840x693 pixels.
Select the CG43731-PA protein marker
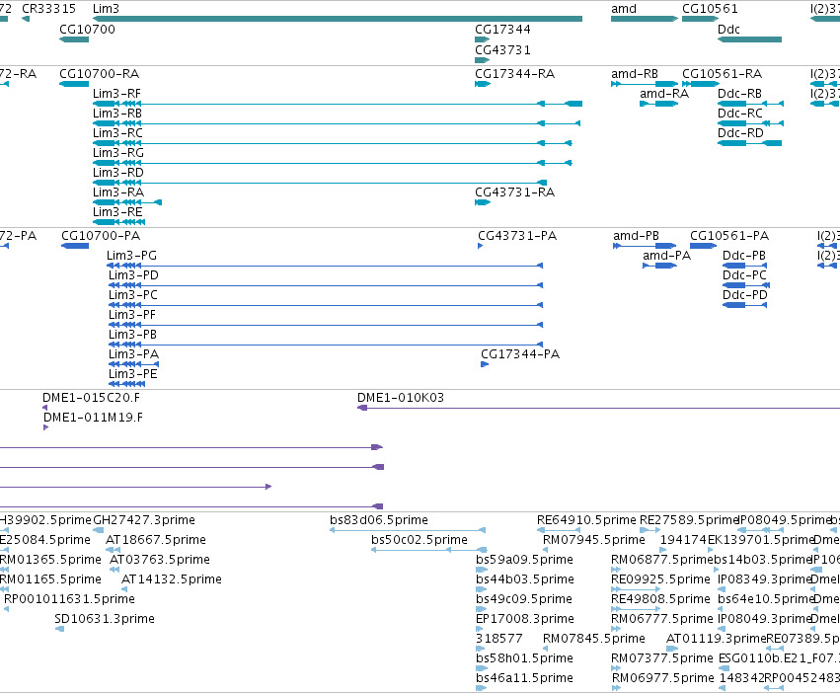pyautogui.click(x=480, y=246)
